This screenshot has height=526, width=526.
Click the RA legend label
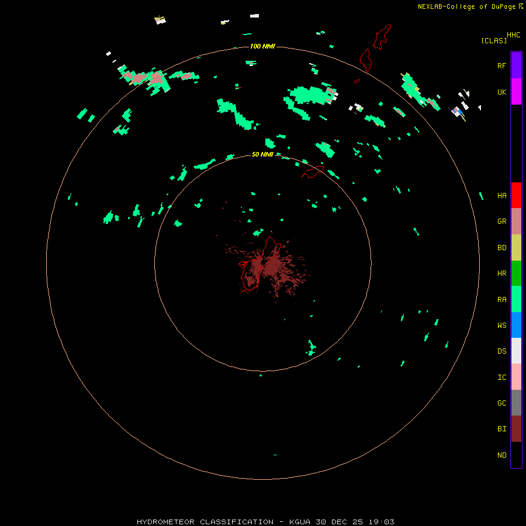(501, 300)
